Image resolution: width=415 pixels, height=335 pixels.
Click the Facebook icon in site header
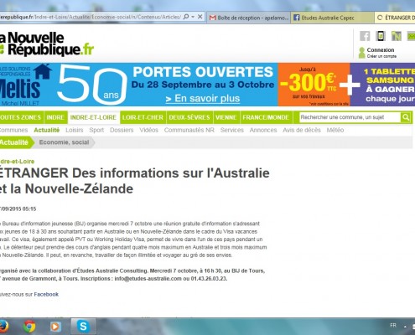365,36
